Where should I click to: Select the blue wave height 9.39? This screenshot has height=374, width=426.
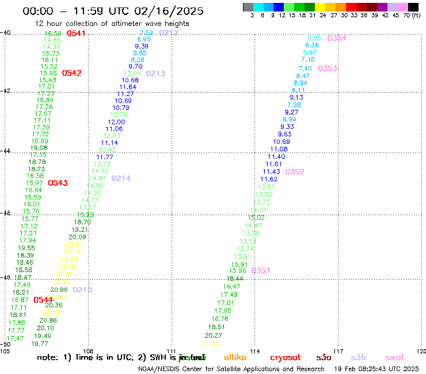pyautogui.click(x=142, y=46)
